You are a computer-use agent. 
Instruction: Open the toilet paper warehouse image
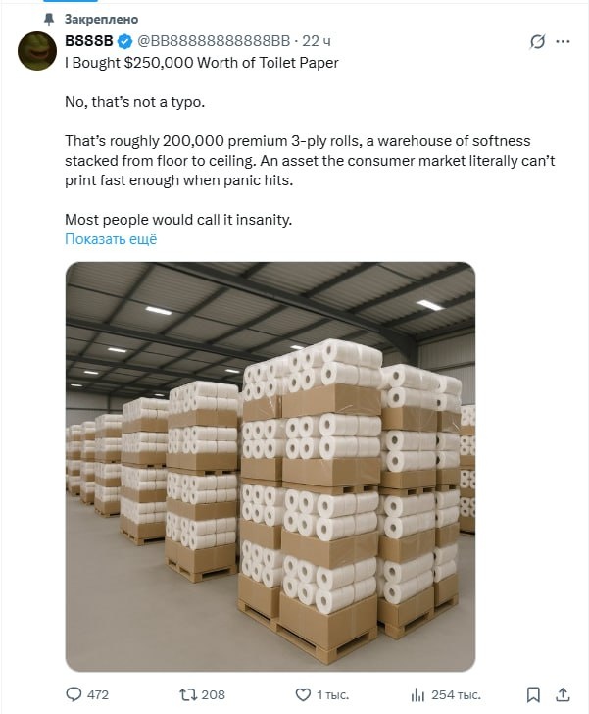coord(270,466)
